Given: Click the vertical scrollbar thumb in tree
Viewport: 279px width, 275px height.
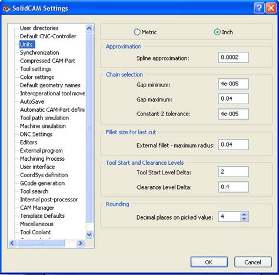Looking at the screenshot, I should click(89, 128).
